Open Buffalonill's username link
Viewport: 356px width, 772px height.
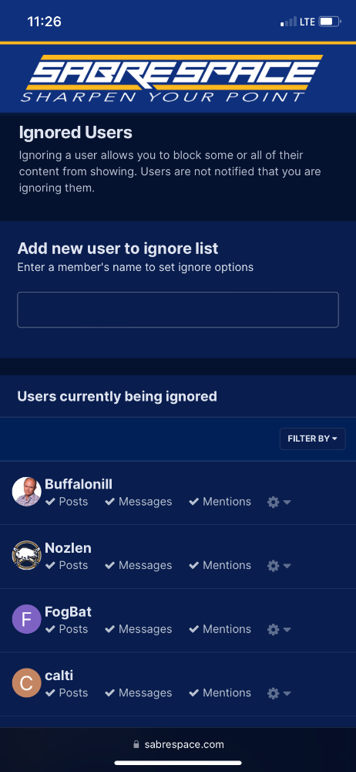[x=79, y=485]
